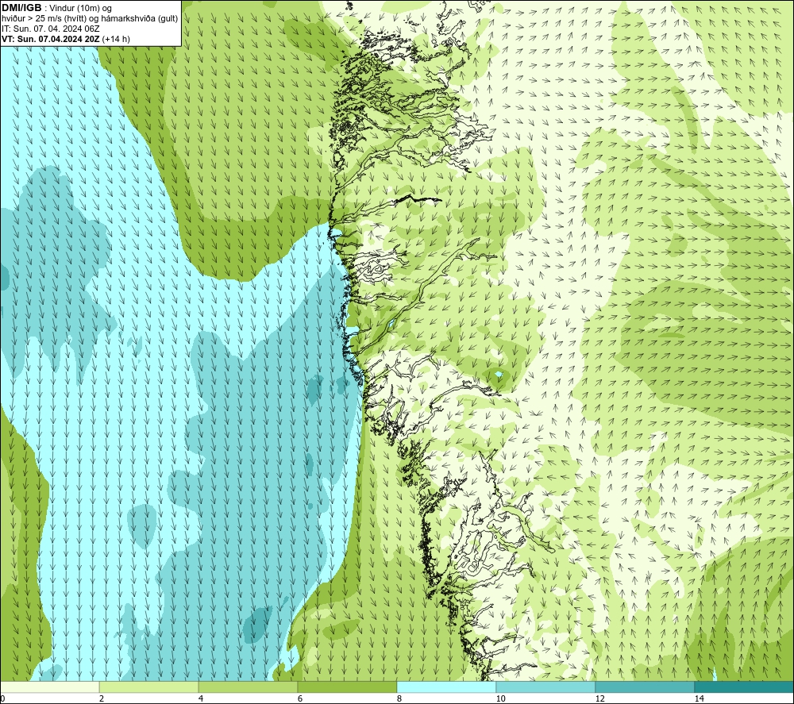This screenshot has height=704, width=794.
Task: Click the '(+14 h)' forecast offset text
Action: 116,39
